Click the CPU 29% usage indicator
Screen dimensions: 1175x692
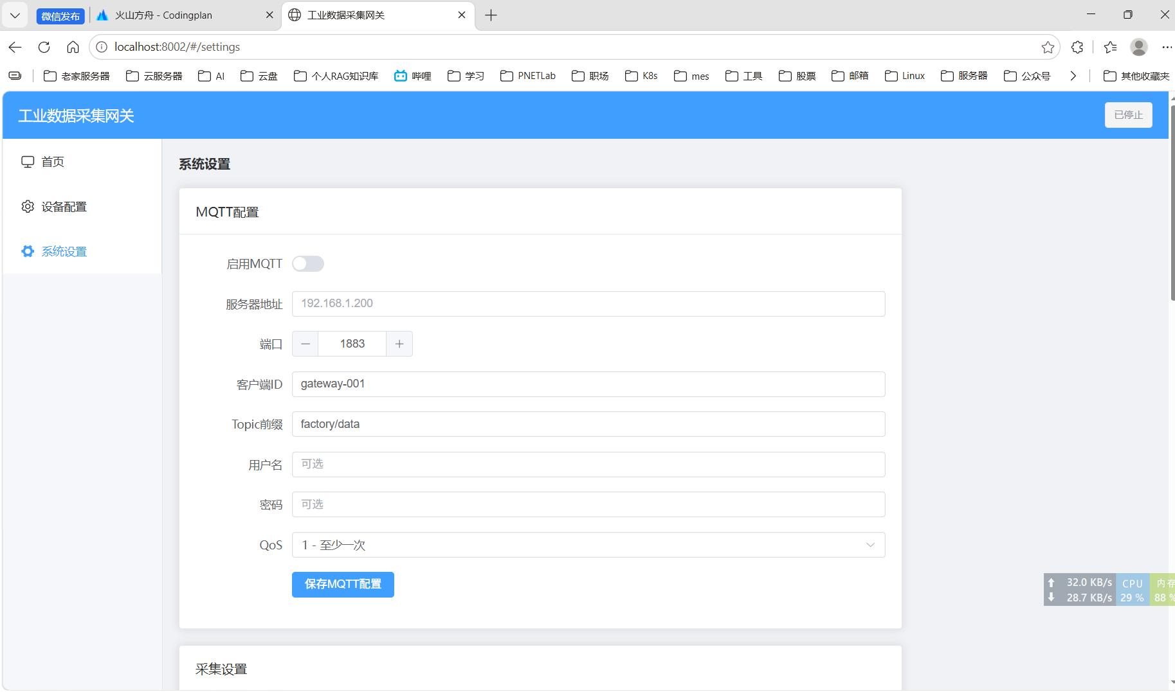pyautogui.click(x=1133, y=590)
